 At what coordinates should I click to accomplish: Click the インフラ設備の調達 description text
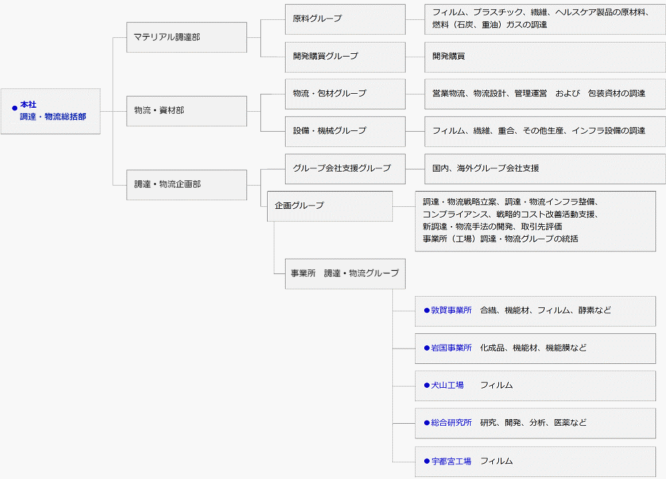click(539, 130)
